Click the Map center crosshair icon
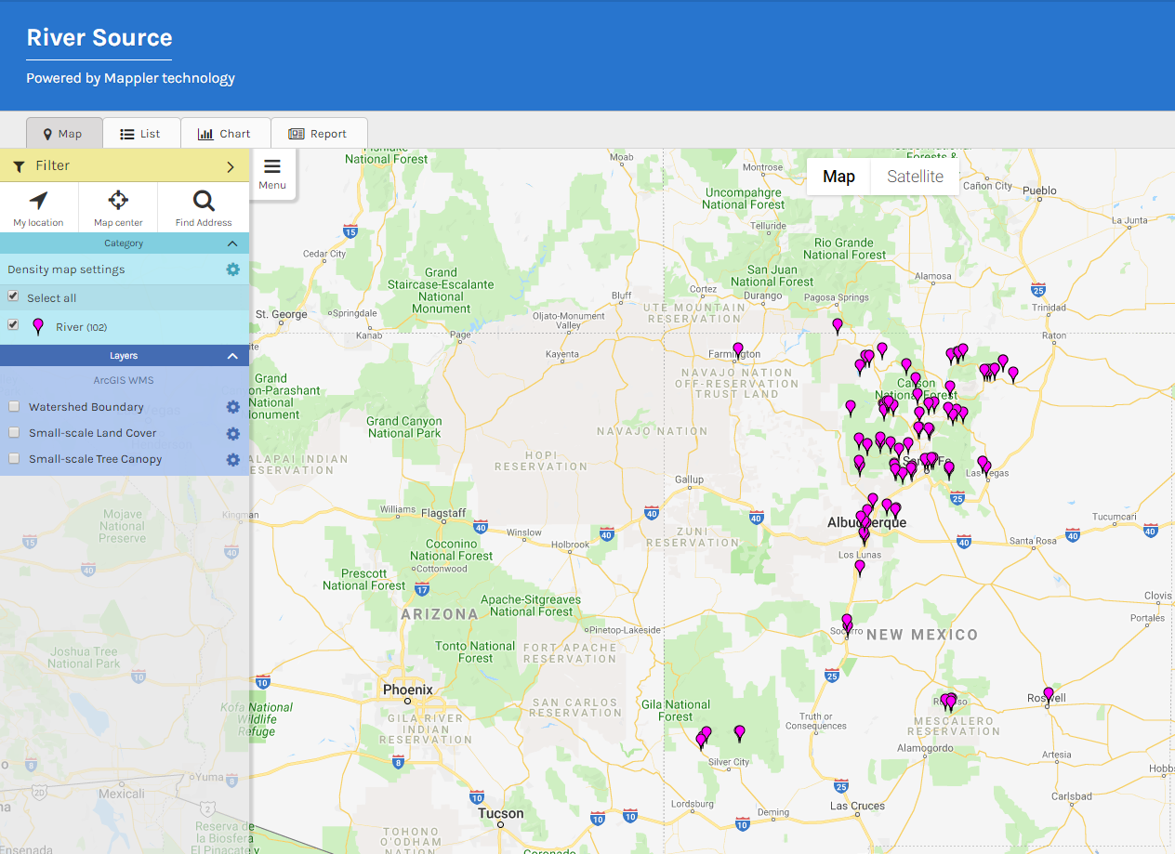Image resolution: width=1175 pixels, height=854 pixels. tap(118, 200)
